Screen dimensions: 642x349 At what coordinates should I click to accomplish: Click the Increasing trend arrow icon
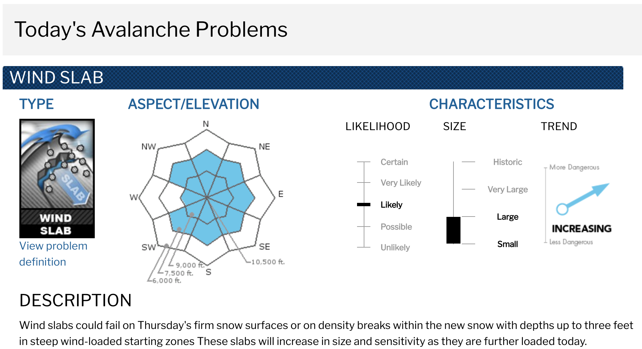(582, 199)
